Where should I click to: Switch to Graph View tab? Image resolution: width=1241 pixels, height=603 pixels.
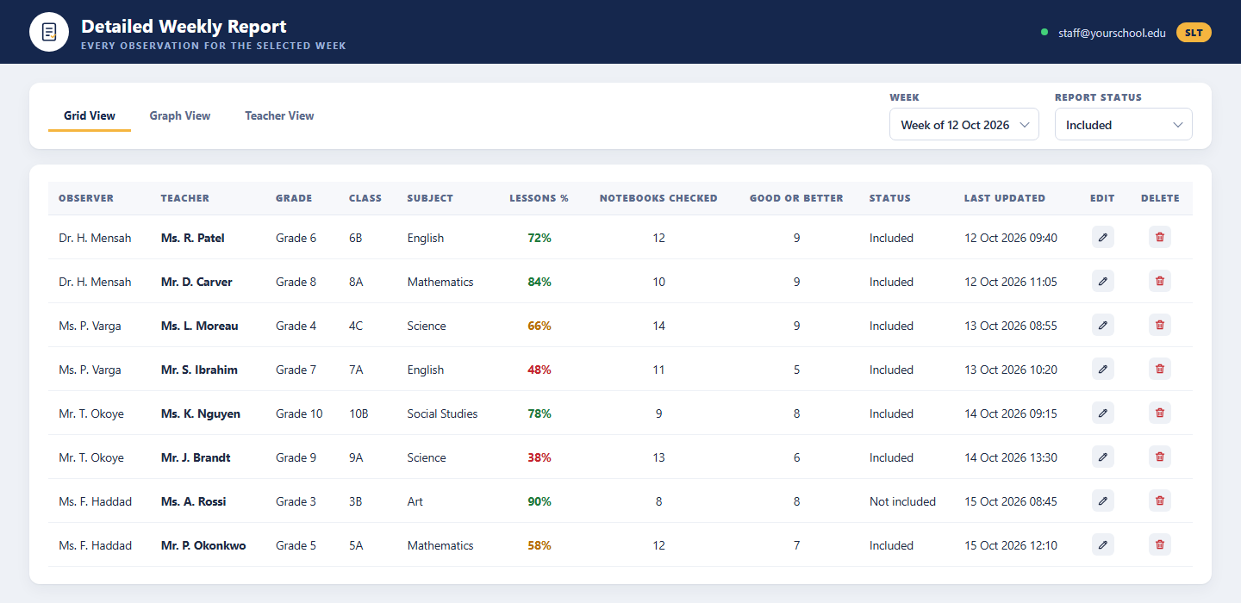pos(180,115)
